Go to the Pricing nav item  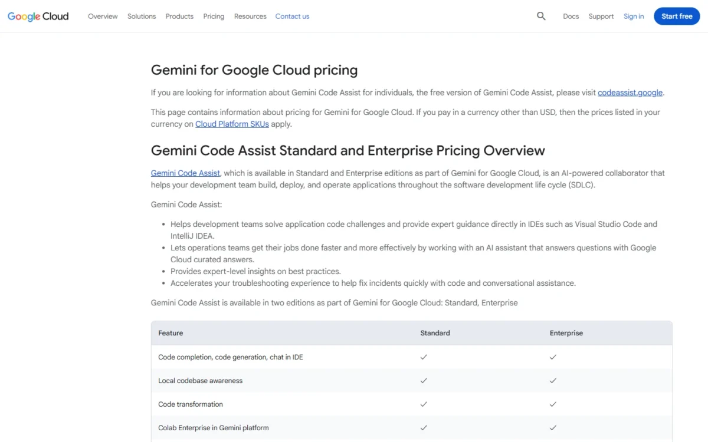pos(214,17)
